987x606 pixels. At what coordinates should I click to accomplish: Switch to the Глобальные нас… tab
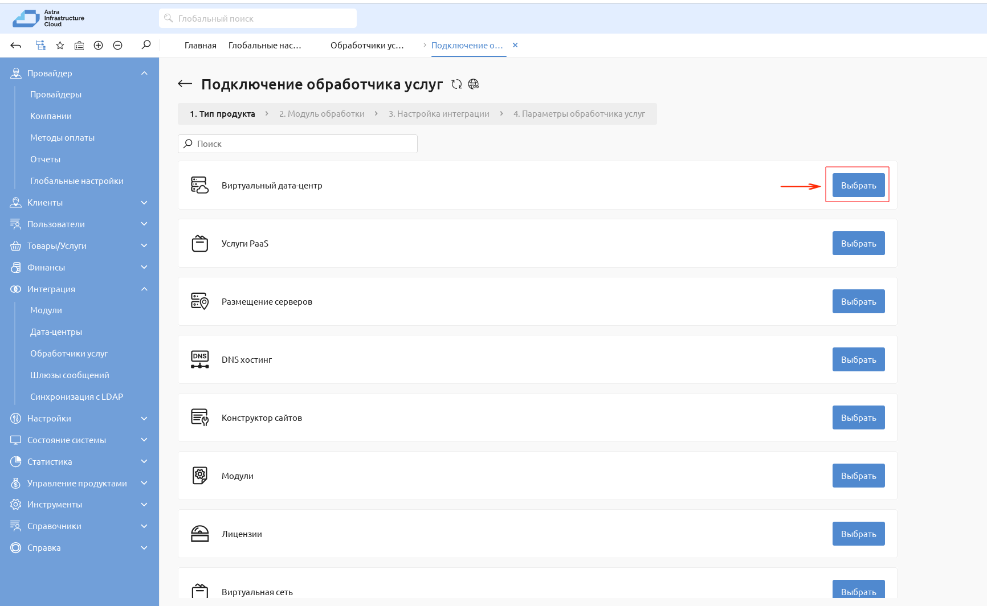265,45
